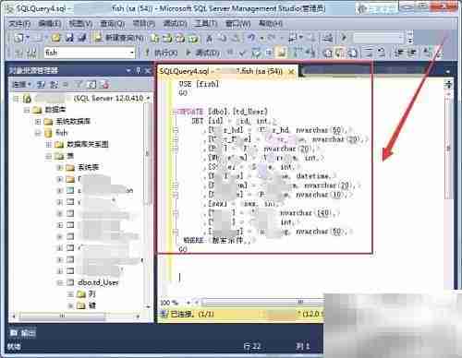The width and height of the screenshot is (462, 358).
Task: Close the SQLQuery4.sql tab with X
Action: click(291, 72)
